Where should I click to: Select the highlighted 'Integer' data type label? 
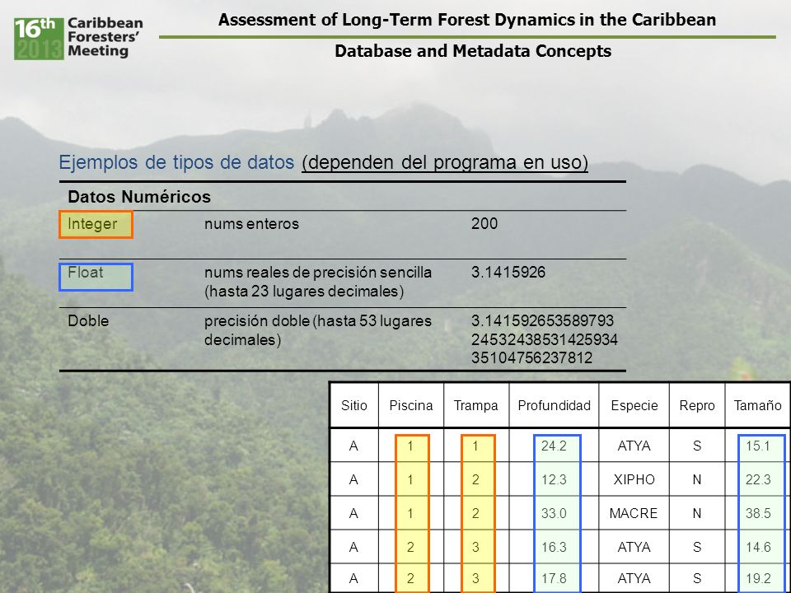(96, 224)
